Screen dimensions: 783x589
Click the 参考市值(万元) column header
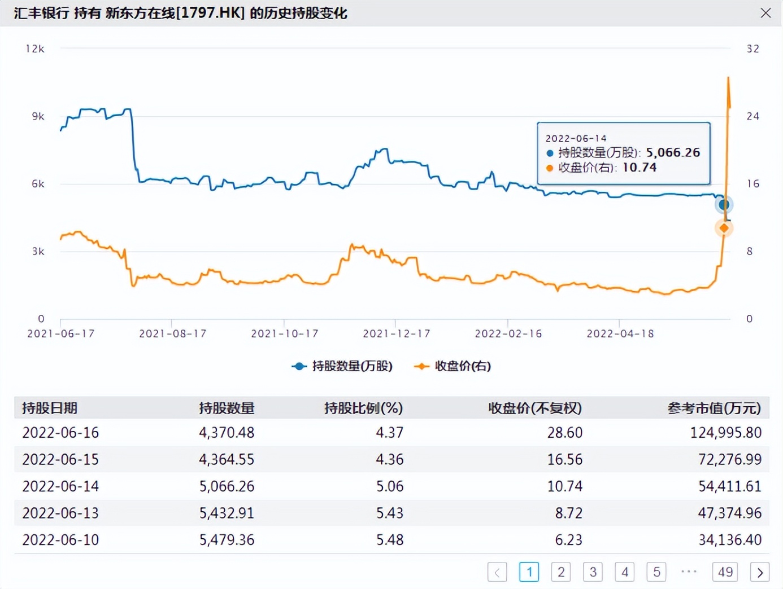(714, 408)
